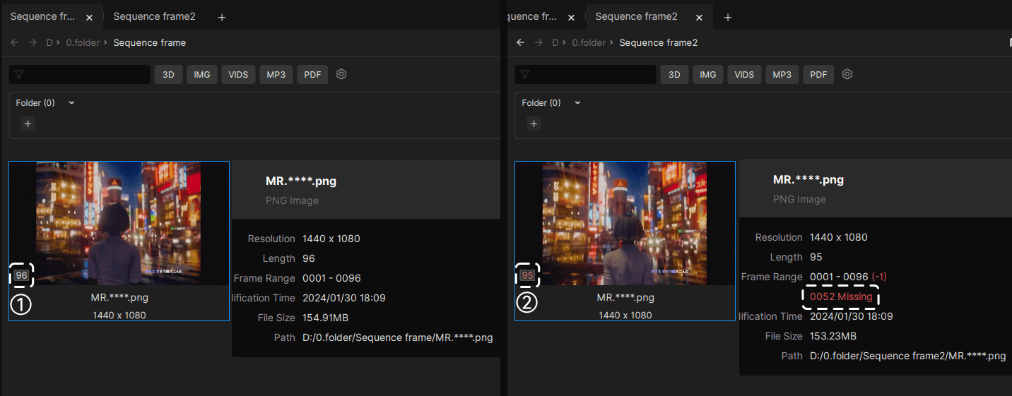Switch to Sequence frame2 tab in the left window

(154, 16)
